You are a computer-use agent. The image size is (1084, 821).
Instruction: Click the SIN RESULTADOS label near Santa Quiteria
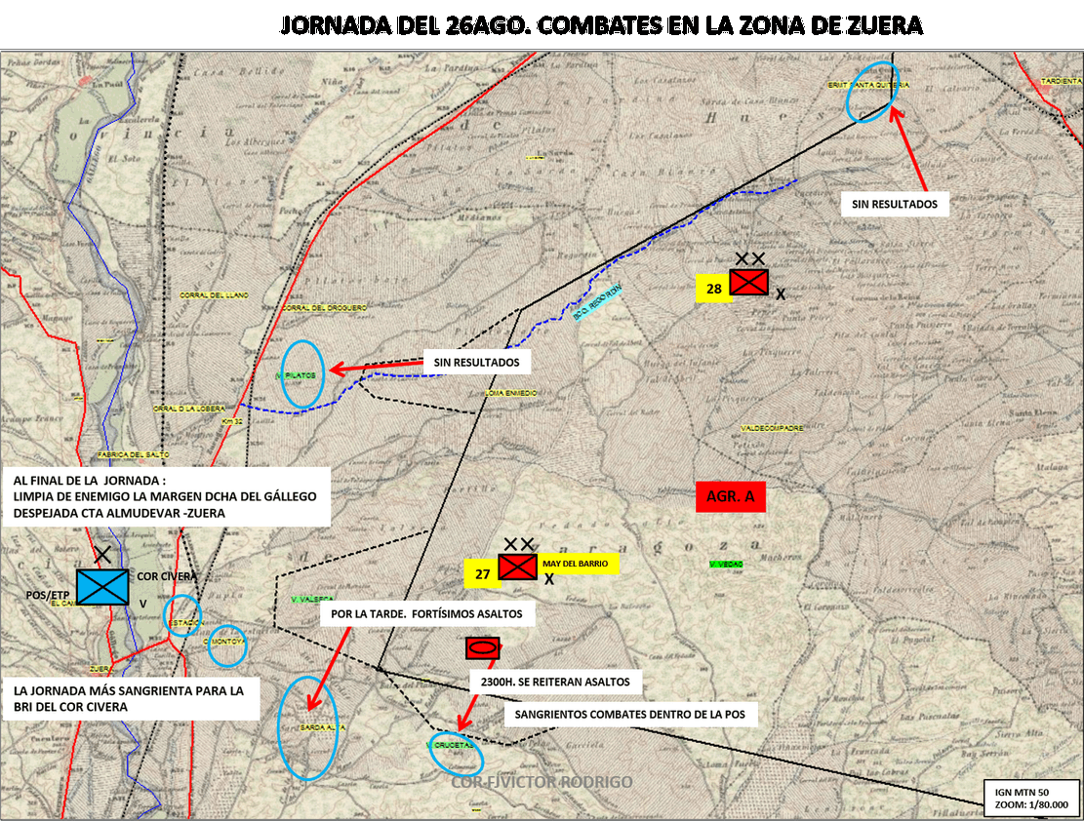click(x=895, y=204)
